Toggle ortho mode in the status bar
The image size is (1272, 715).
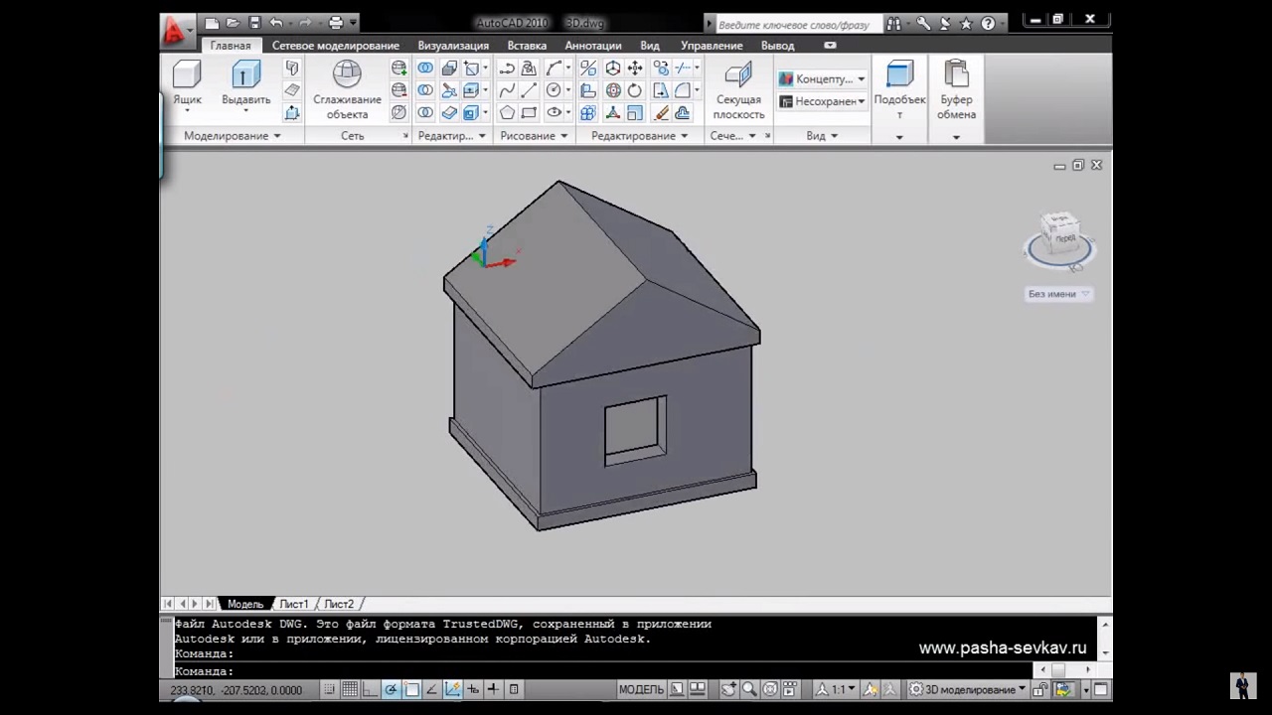[371, 689]
